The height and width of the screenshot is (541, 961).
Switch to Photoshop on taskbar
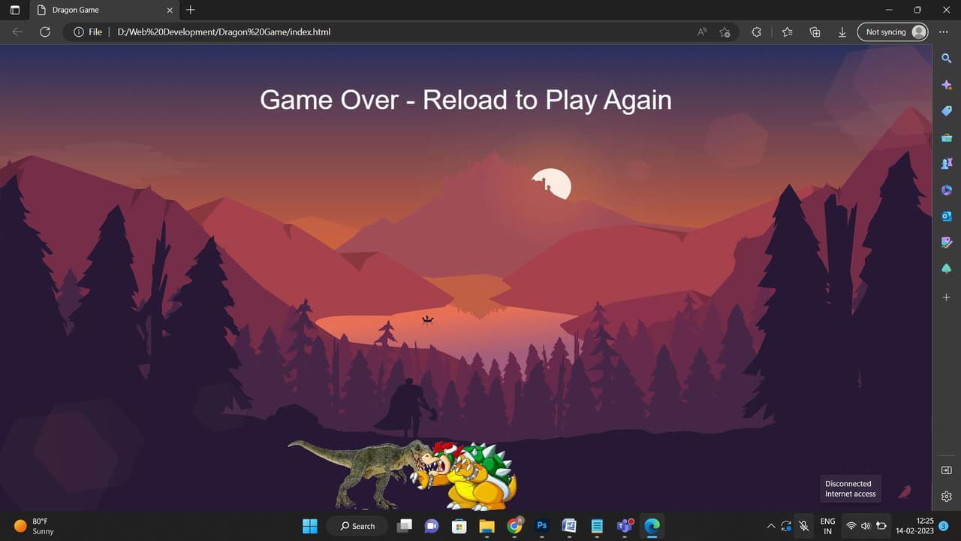click(x=541, y=526)
